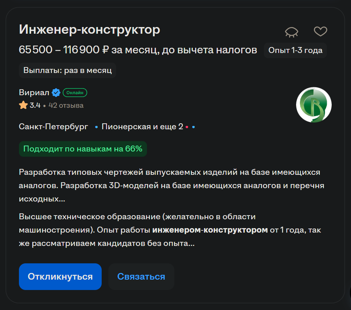Hide this vacancy with the eye icon
This screenshot has width=351, height=310.
292,32
